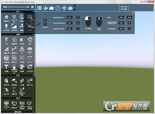Collapse the 建筑设备 section with minus button
155x114 pixels.
pos(33,112)
